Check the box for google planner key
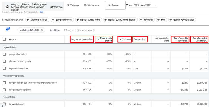Screen dimensions: 209x107 click(x=4, y=54)
